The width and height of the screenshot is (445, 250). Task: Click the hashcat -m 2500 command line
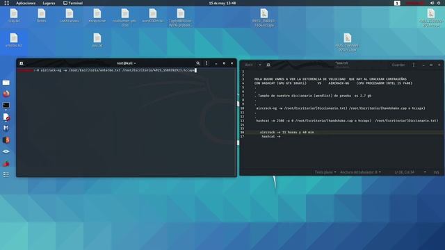[347, 121]
